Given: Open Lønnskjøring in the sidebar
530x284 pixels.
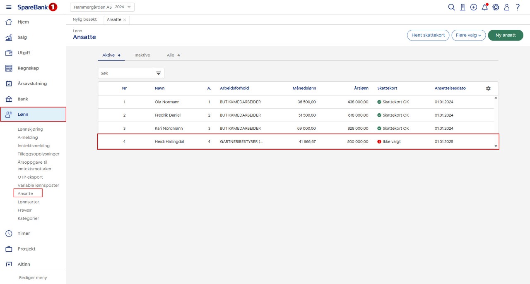Looking at the screenshot, I should point(30,129).
